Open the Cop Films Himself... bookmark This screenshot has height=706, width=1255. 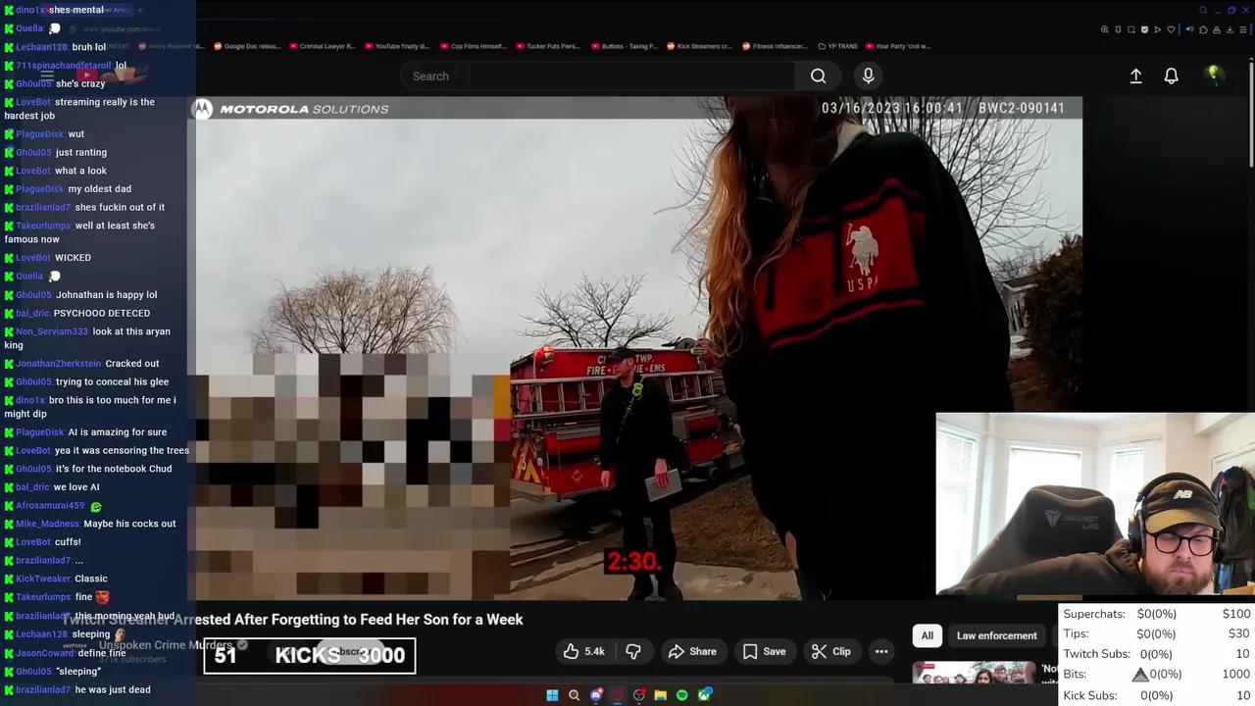(x=473, y=46)
